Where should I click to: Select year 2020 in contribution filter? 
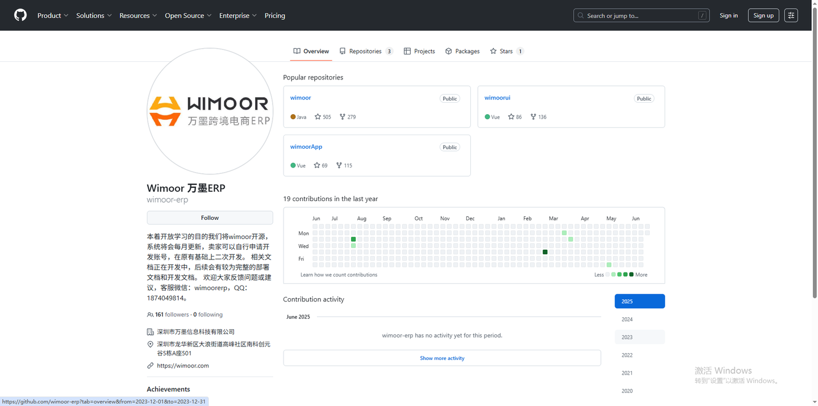click(x=640, y=391)
